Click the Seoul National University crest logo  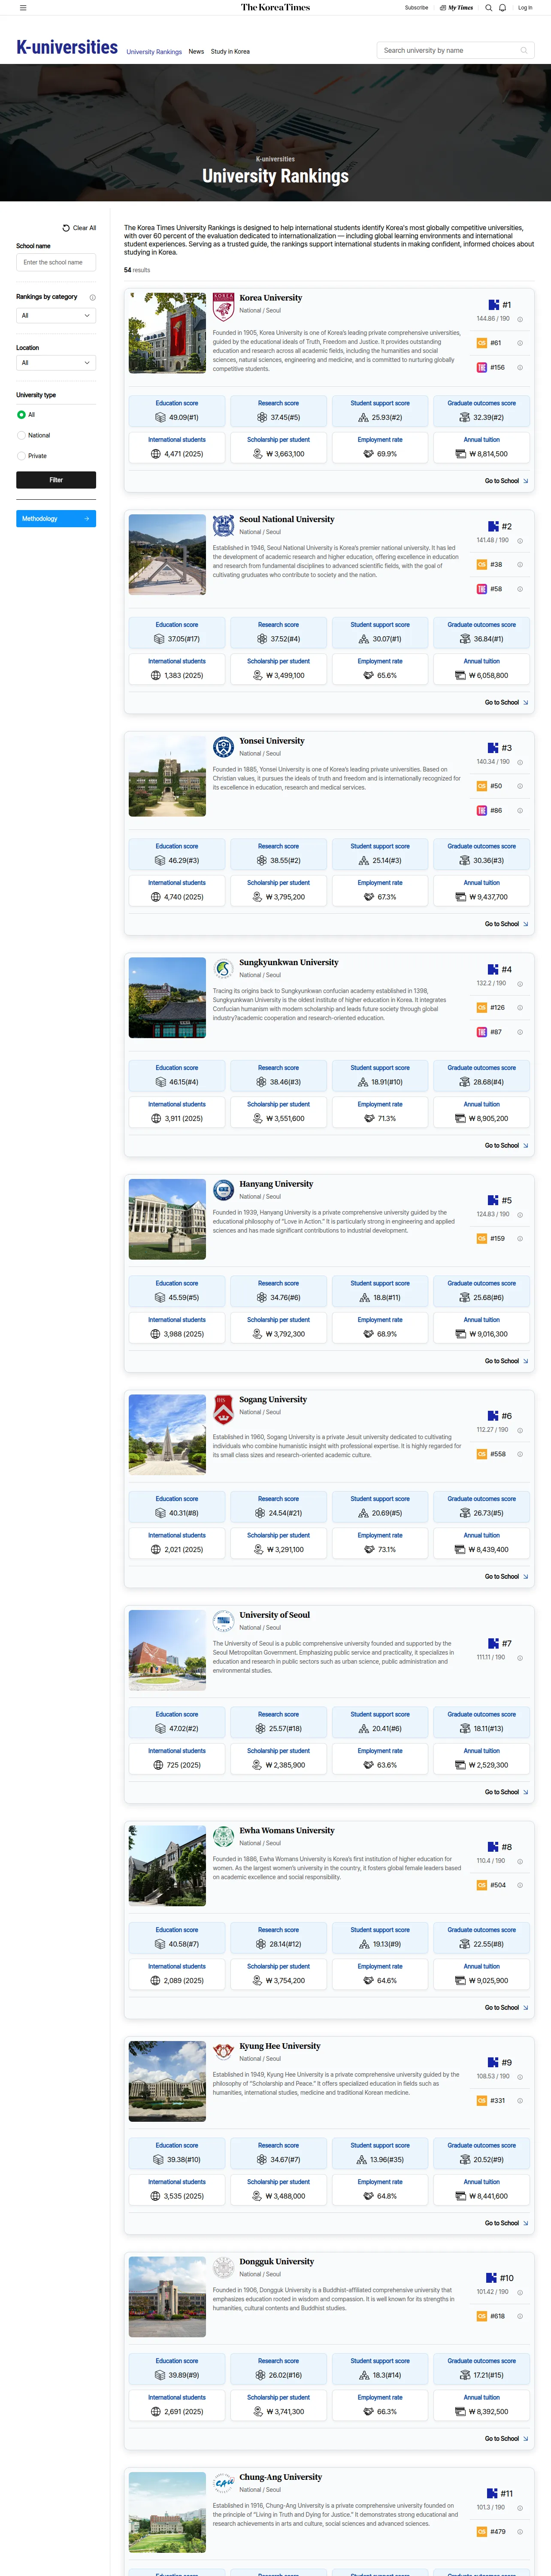223,526
